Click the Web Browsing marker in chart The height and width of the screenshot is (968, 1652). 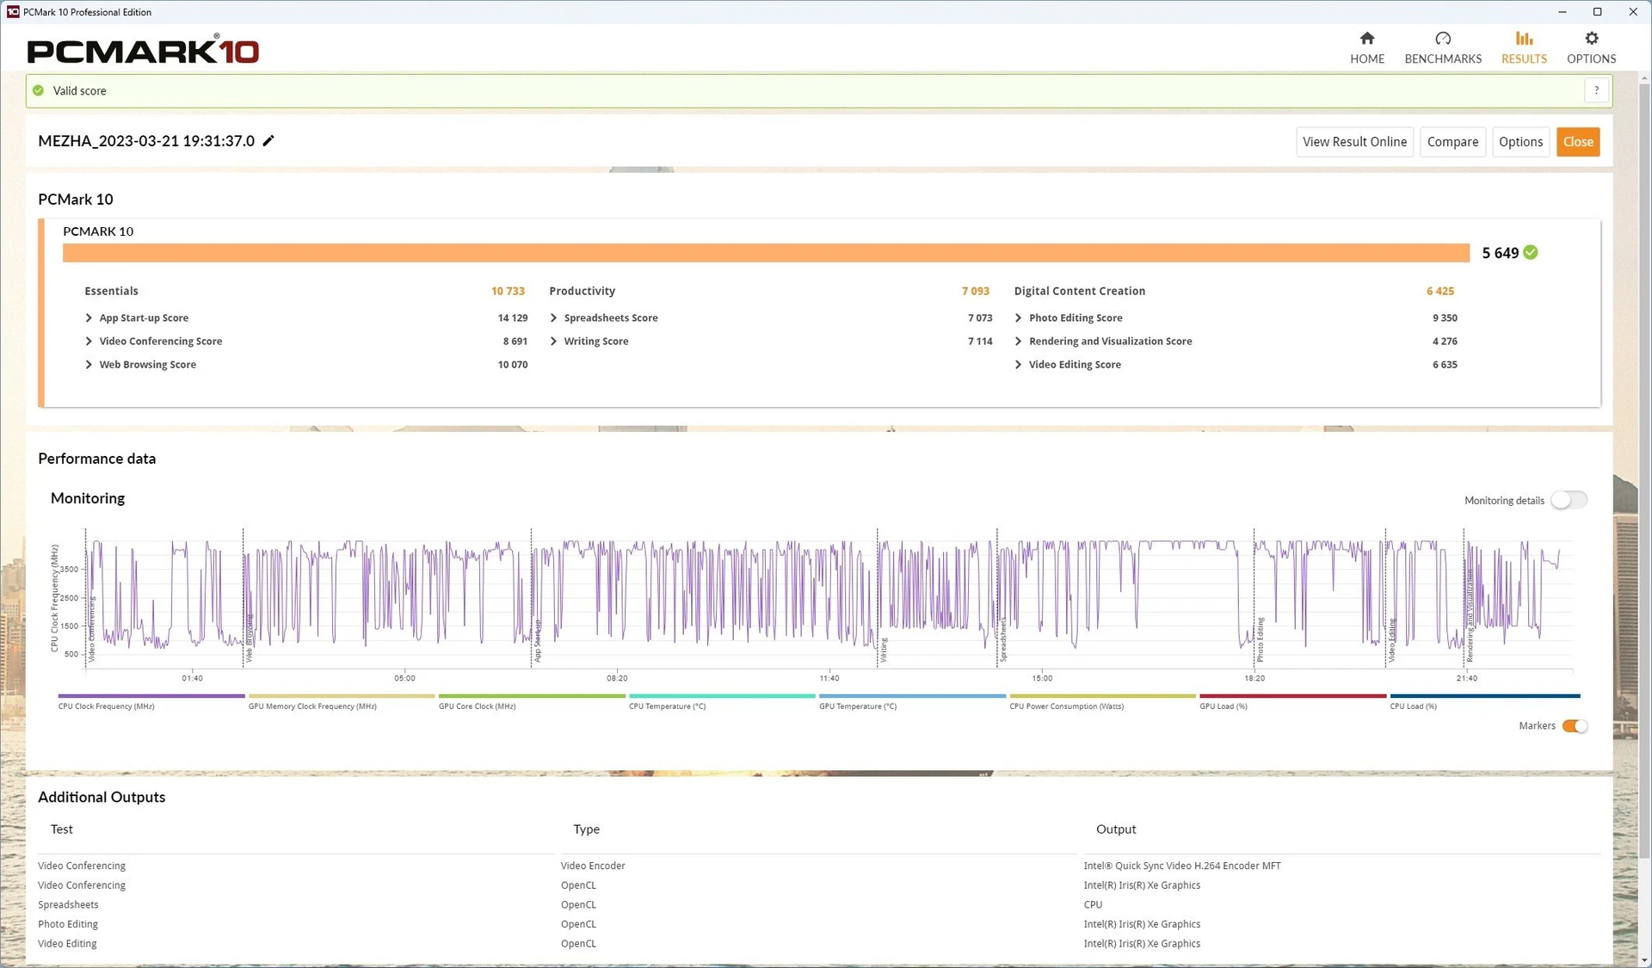pos(250,637)
